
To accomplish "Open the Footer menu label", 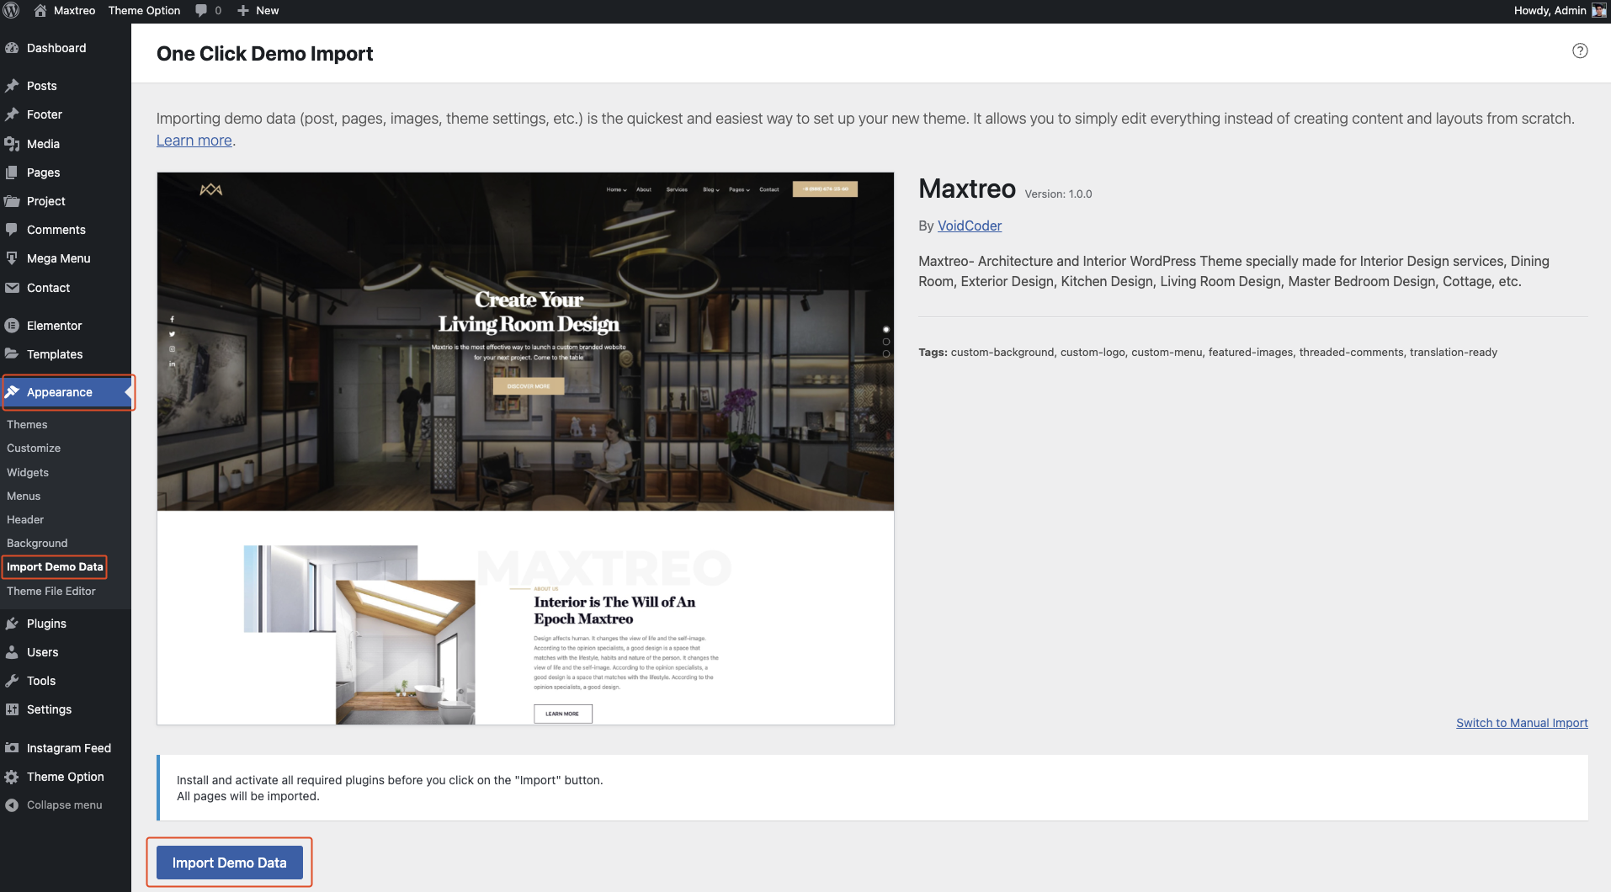I will (x=45, y=114).
